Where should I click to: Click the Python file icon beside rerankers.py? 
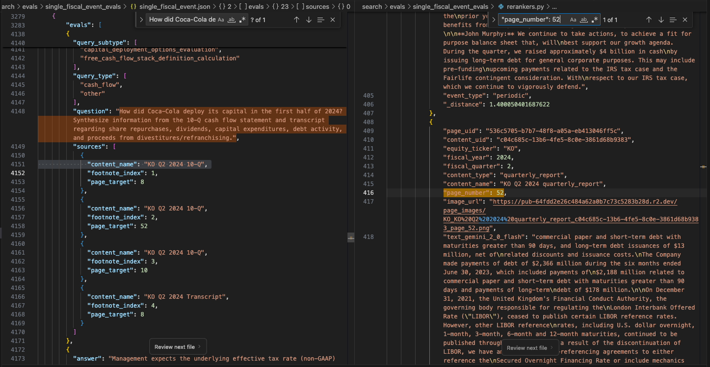(501, 7)
